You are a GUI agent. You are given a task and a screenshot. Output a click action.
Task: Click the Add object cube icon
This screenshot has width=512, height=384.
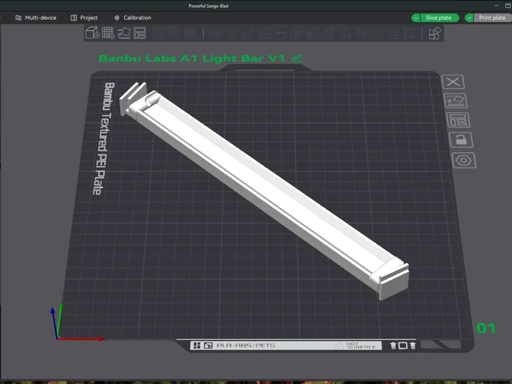(92, 33)
